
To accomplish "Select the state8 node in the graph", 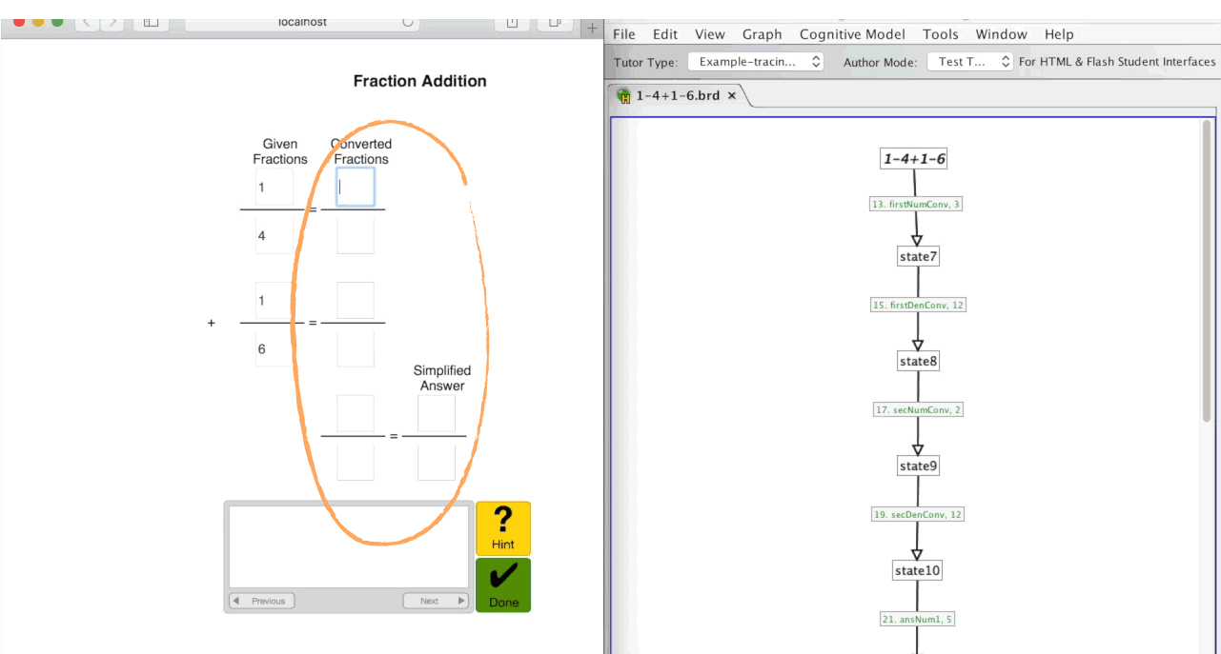I will [x=917, y=360].
